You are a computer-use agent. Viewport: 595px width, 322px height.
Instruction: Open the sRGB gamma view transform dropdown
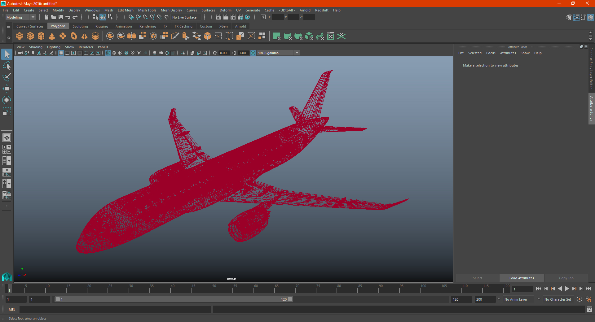point(278,53)
